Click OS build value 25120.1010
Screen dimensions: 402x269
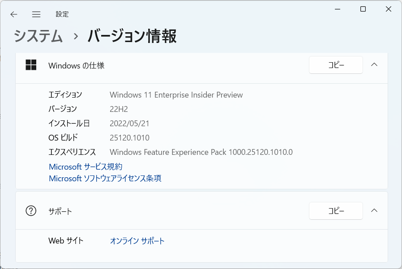coord(129,138)
